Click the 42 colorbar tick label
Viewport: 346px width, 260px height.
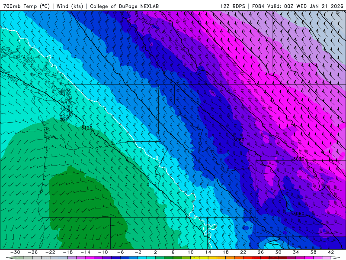coord(331,252)
